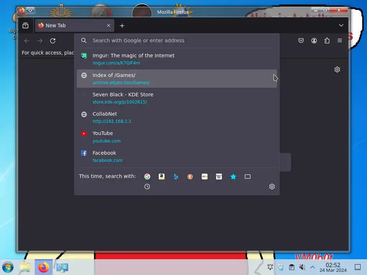Open a new tab with plus button
The image size is (367, 275).
(x=122, y=26)
